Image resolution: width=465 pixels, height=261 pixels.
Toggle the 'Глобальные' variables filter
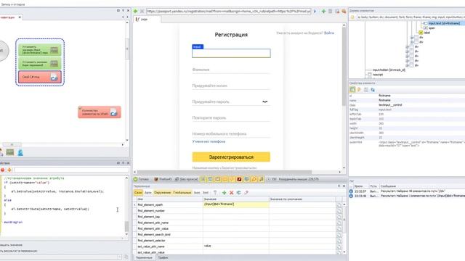182,193
